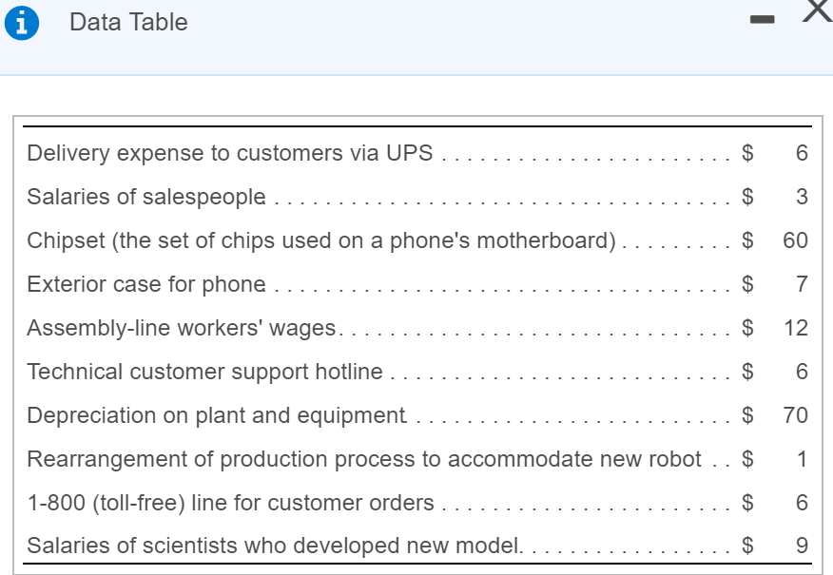Click the Exterior case value 7
The height and width of the screenshot is (575, 833).
803,284
